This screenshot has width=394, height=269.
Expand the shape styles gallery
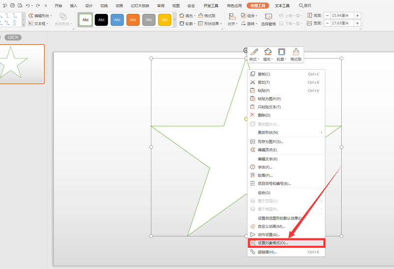click(x=175, y=20)
